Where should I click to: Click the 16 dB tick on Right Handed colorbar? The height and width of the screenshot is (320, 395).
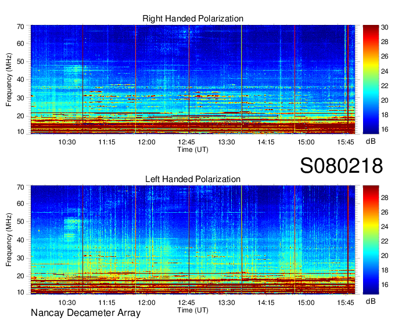(x=385, y=129)
